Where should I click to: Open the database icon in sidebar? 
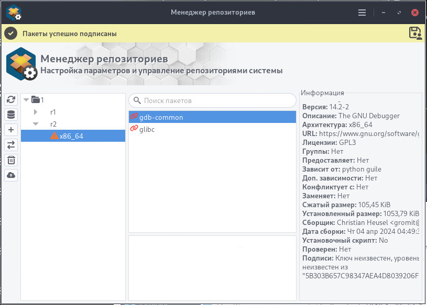(11, 115)
